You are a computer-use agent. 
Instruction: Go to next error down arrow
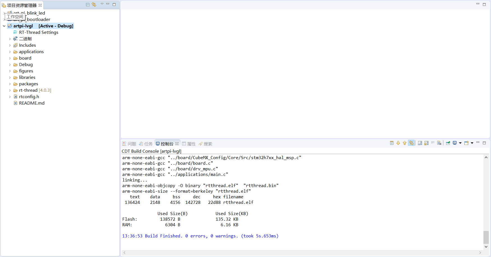click(398, 143)
